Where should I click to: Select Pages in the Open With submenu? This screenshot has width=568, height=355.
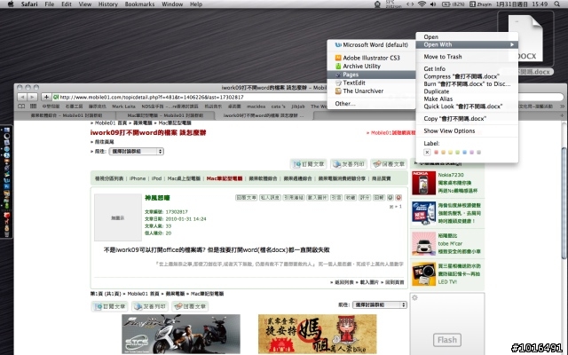[371, 75]
